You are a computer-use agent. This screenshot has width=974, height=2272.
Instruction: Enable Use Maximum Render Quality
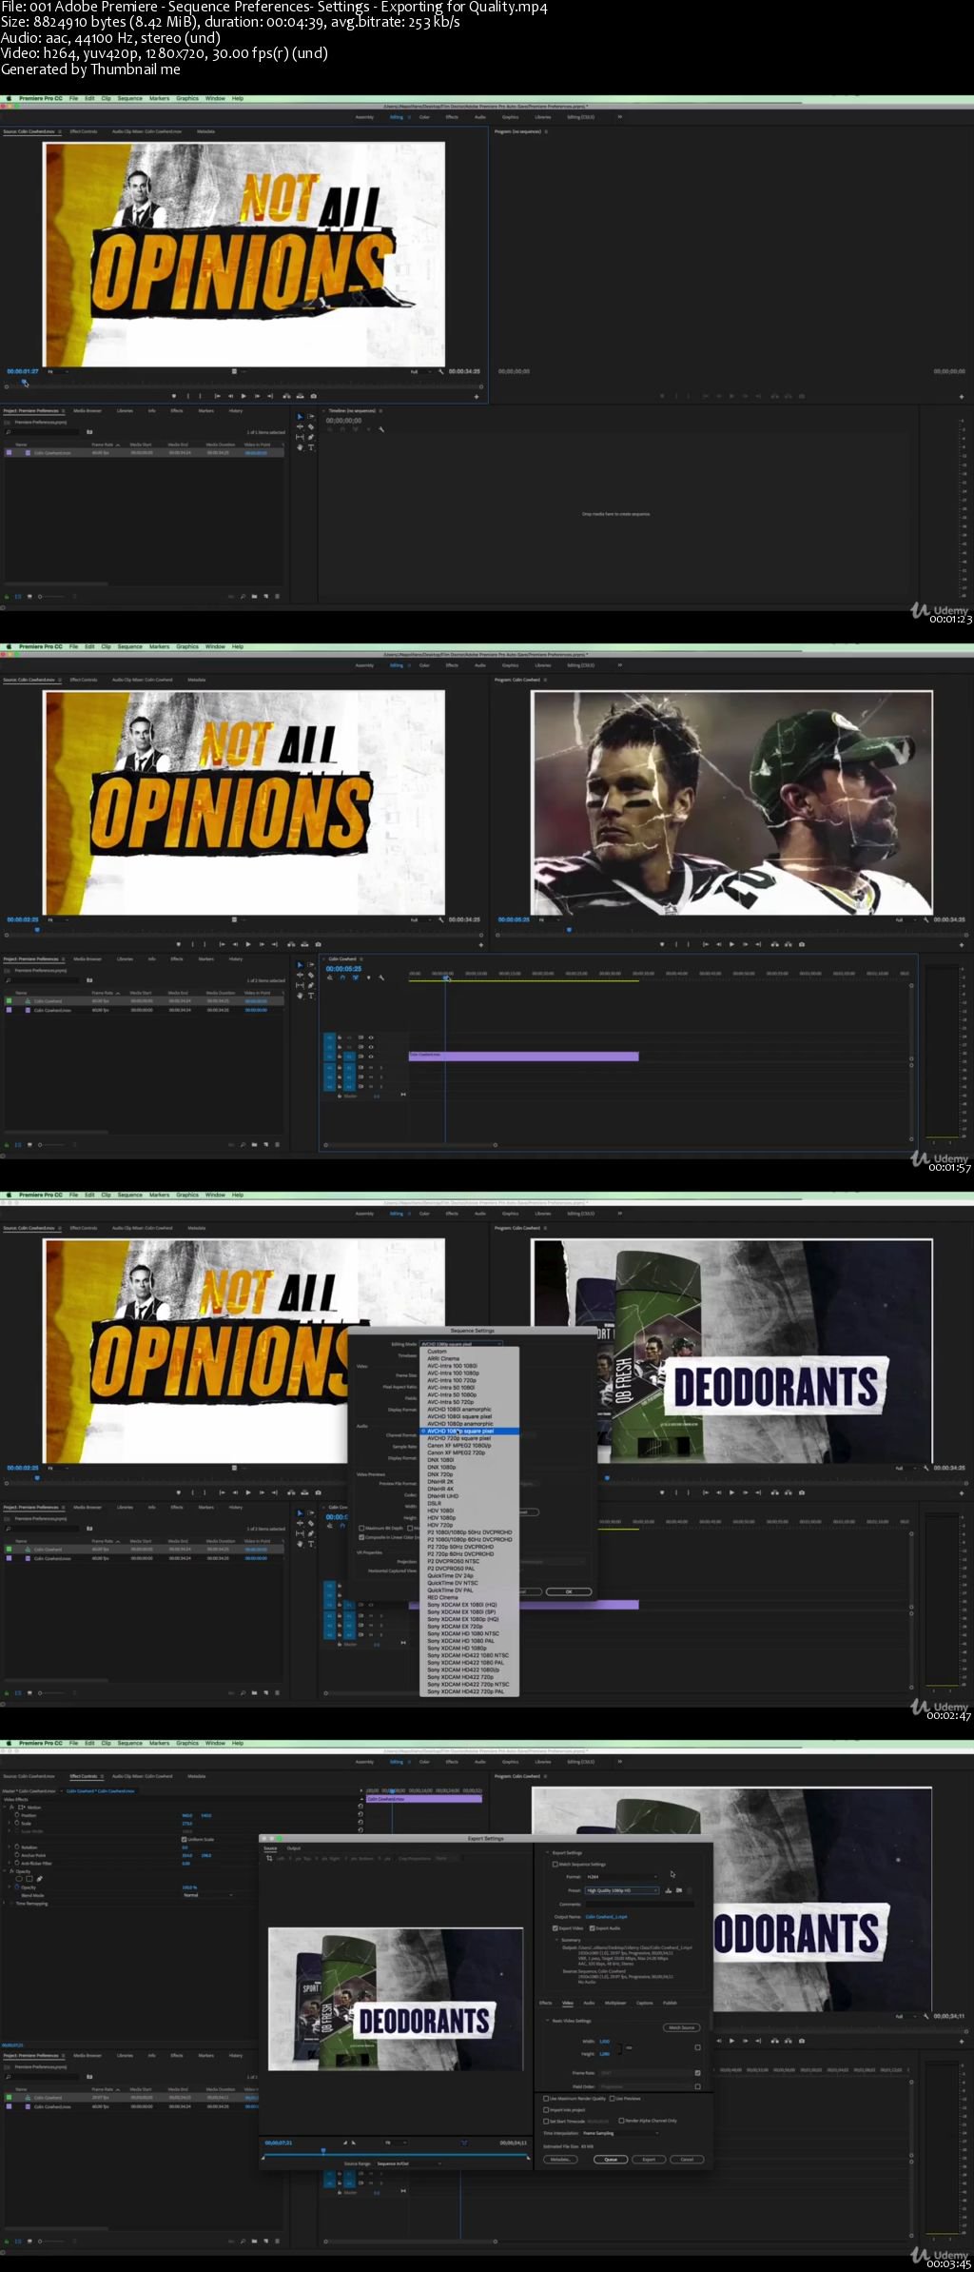(x=546, y=2098)
